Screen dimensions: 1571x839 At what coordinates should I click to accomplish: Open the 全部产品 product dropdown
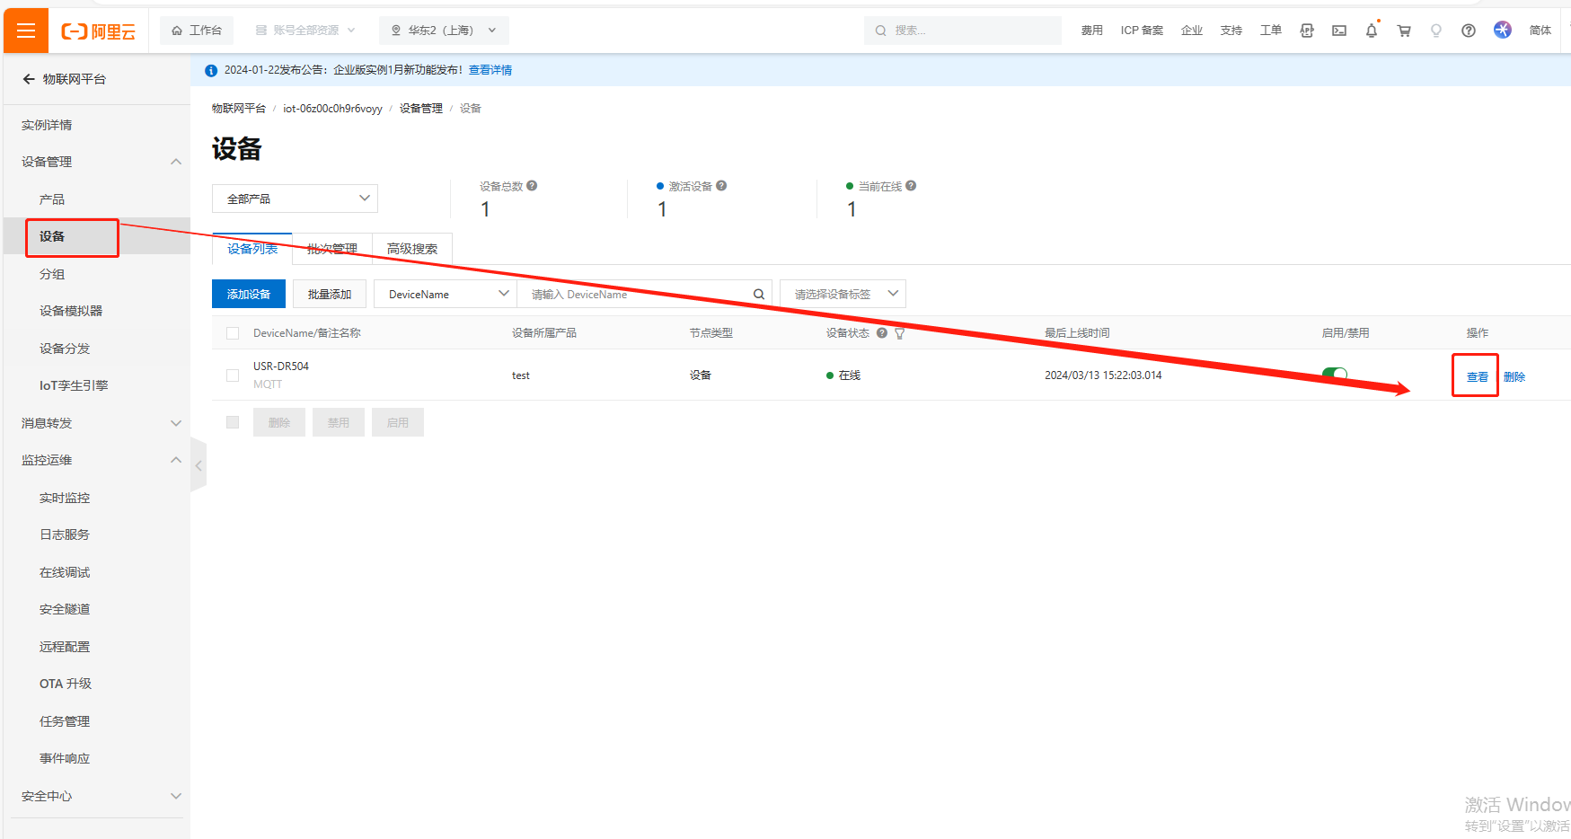coord(295,199)
